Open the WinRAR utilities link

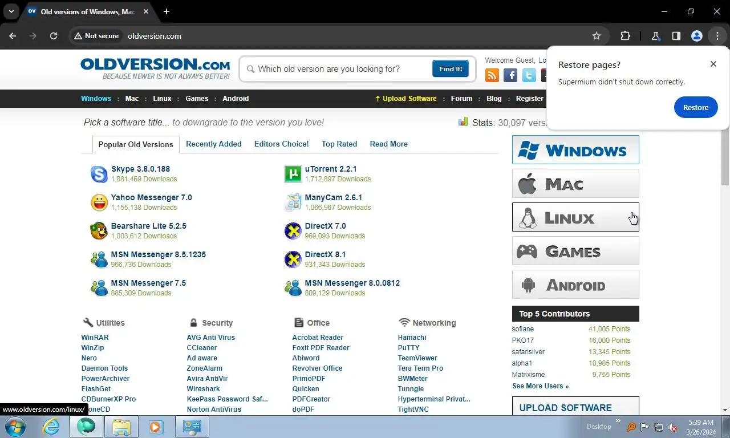click(x=95, y=338)
